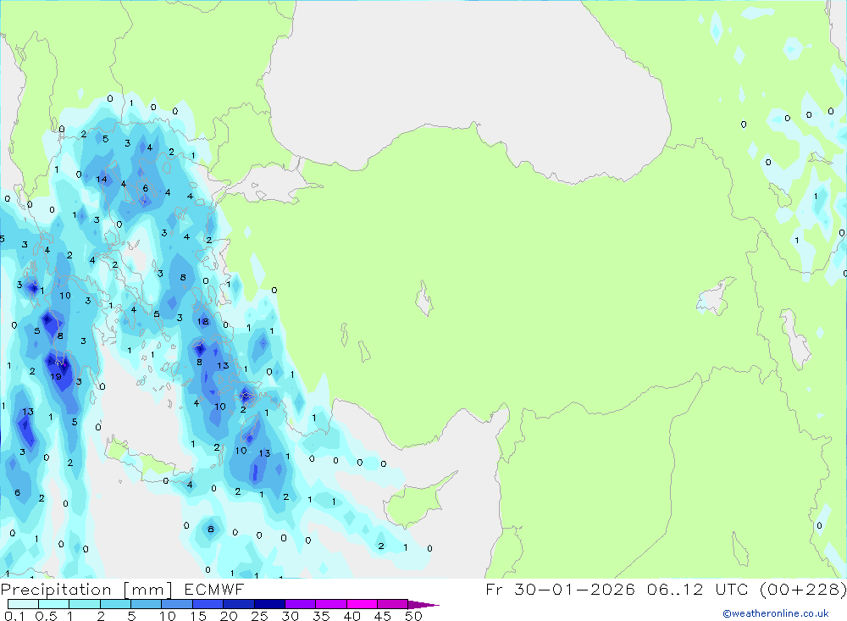
Task: Pick the 35–40 mm magenta legend swatch
Action: [330, 604]
